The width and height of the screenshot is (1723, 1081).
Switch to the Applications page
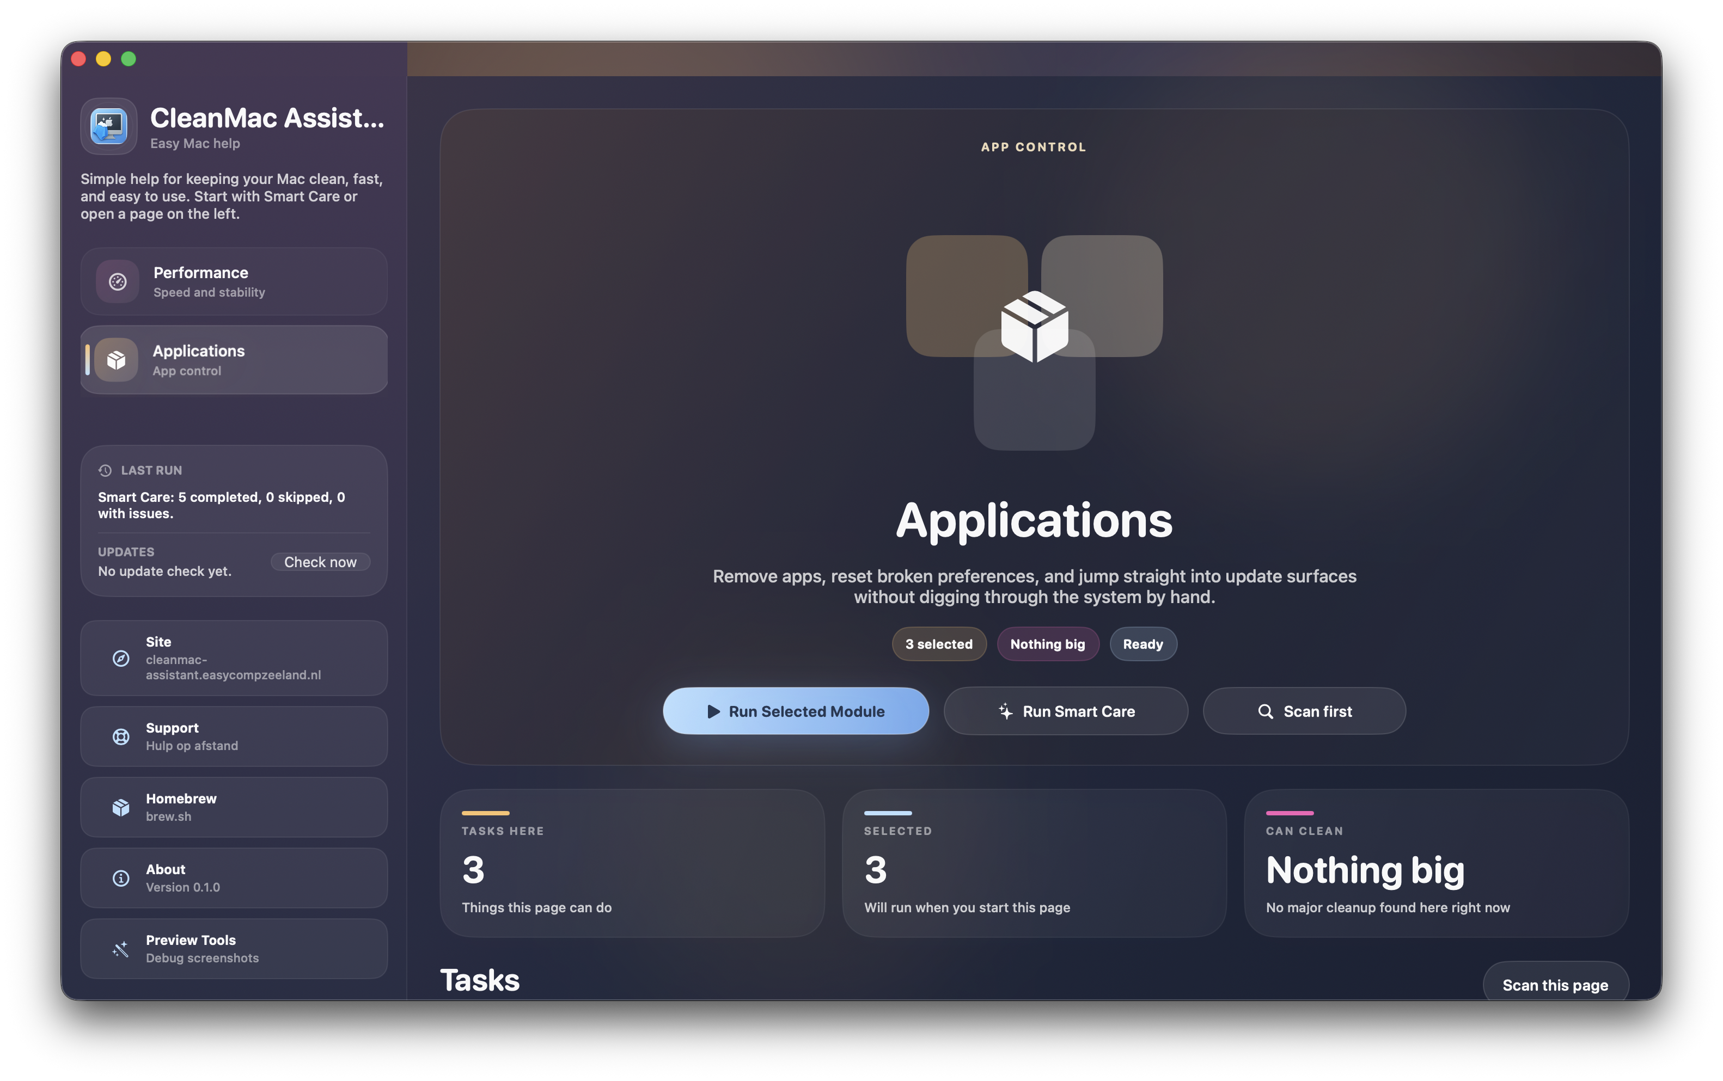[x=233, y=360]
